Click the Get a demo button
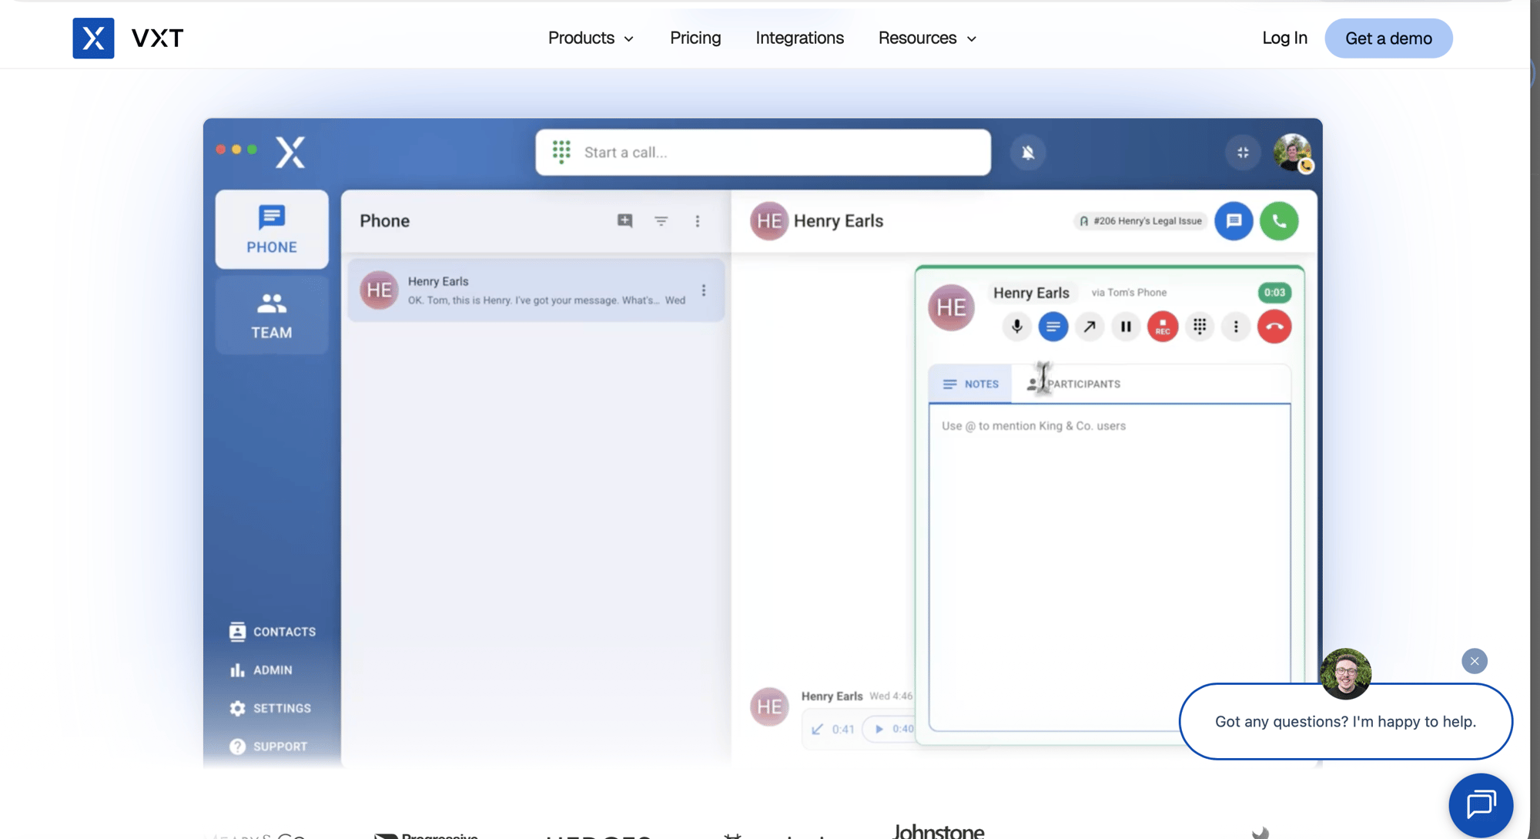 (1388, 38)
